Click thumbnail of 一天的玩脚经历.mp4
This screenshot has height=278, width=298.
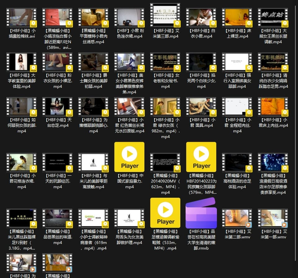[57, 162]
